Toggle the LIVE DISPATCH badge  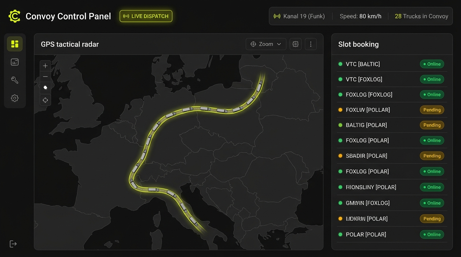tap(146, 16)
